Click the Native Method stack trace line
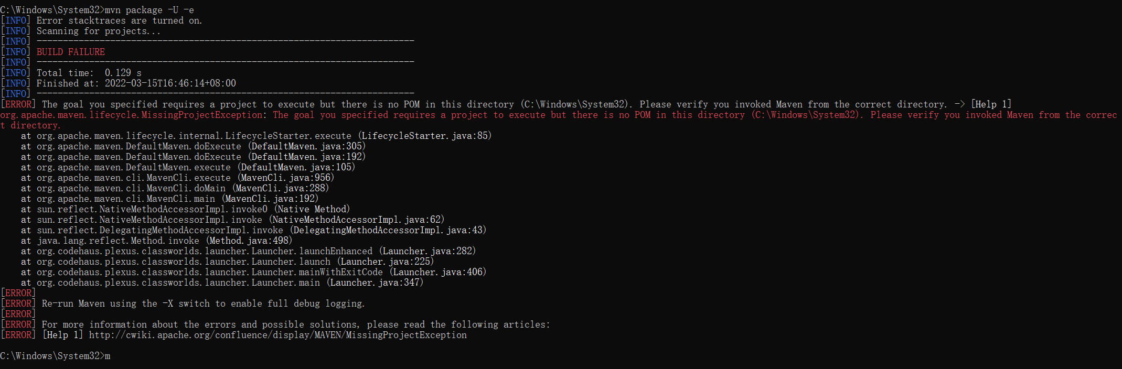Viewport: 1122px width, 369px height. click(186, 209)
